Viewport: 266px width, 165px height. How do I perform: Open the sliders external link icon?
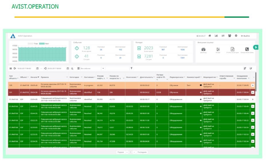(218, 49)
